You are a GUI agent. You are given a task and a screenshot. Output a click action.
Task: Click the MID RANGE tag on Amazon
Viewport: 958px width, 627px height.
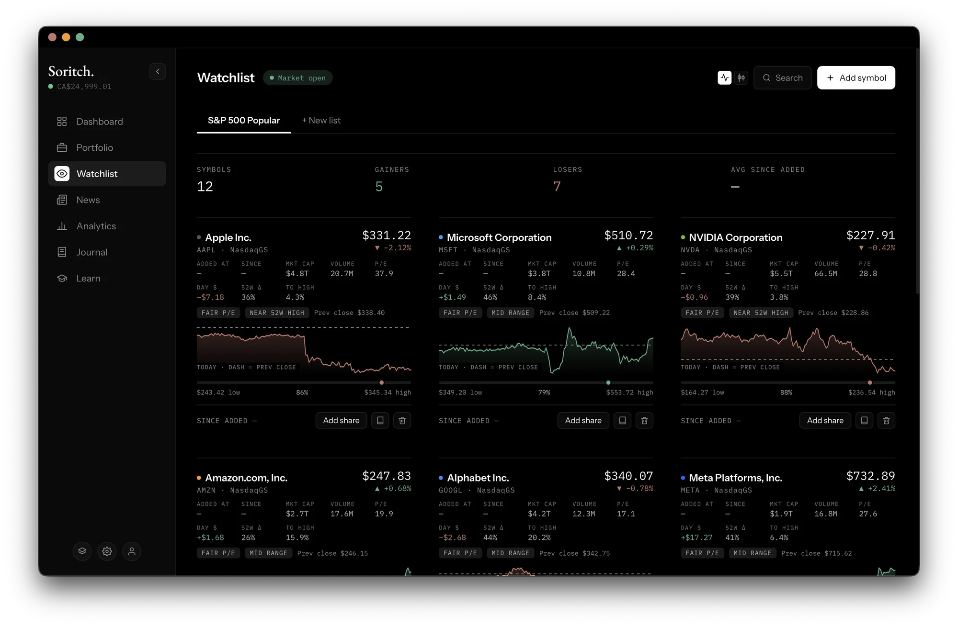click(x=269, y=553)
